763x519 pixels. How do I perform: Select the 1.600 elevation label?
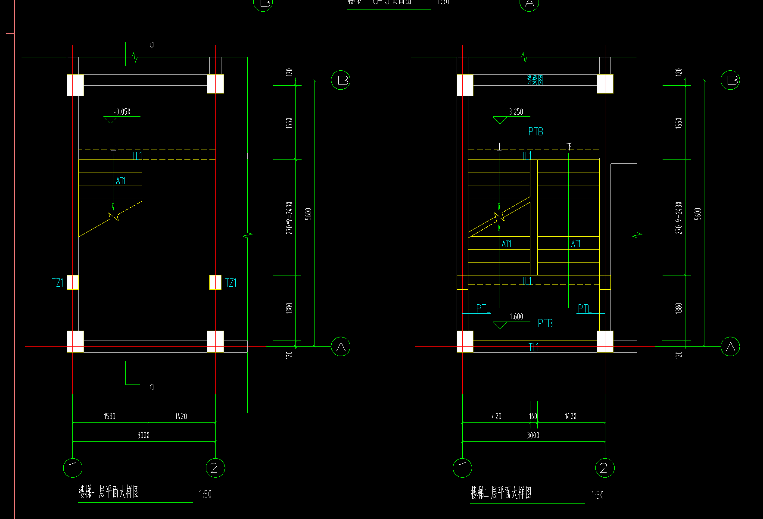[x=516, y=316]
